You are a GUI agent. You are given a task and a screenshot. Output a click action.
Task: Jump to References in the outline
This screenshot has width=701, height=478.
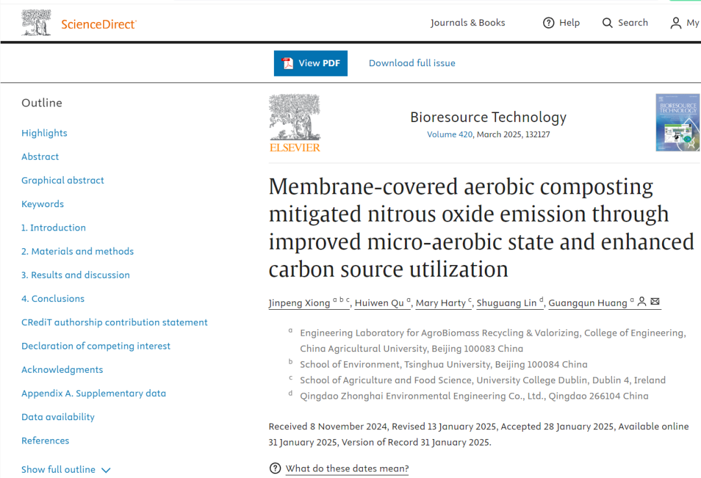(45, 441)
